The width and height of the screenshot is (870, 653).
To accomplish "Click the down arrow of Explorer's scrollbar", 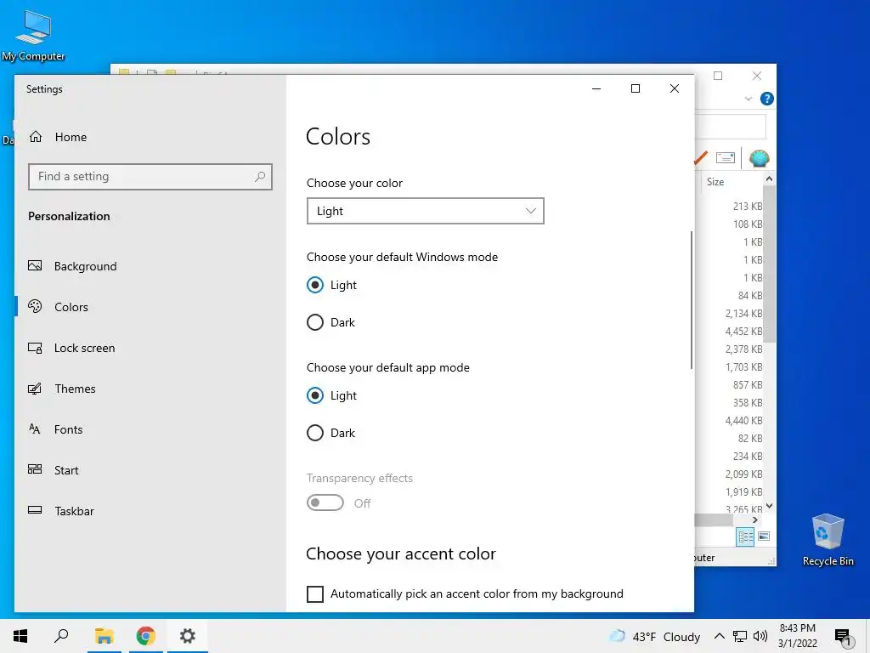I will [x=769, y=506].
